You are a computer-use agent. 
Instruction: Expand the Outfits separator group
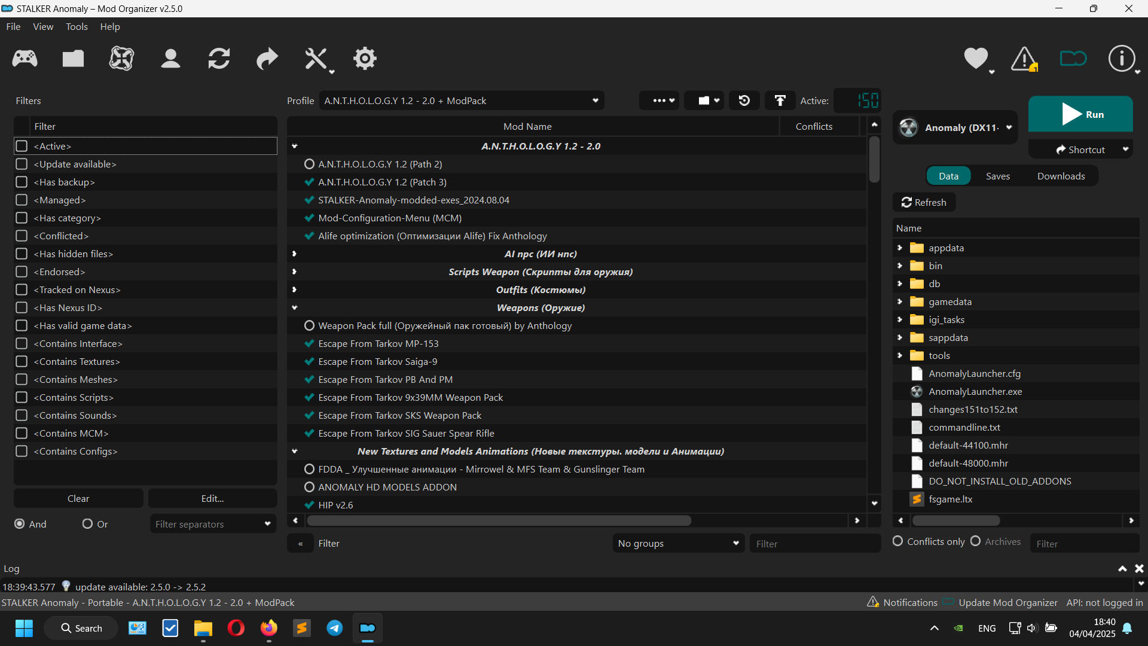(294, 290)
